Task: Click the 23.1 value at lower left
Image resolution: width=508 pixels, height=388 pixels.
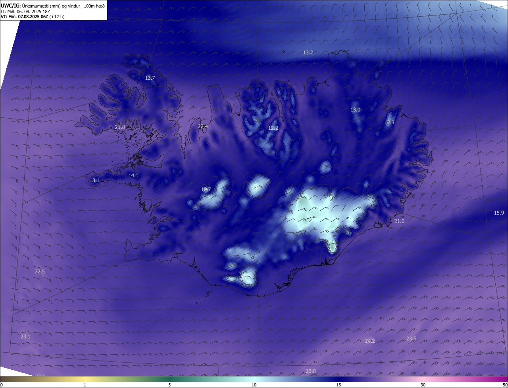Action: 25,337
